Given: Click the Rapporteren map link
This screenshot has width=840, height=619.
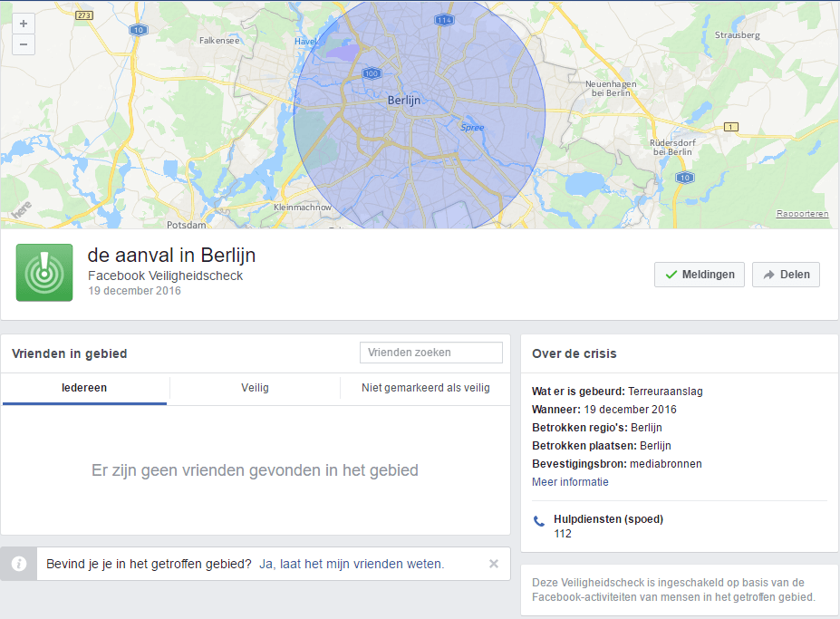Looking at the screenshot, I should 802,213.
